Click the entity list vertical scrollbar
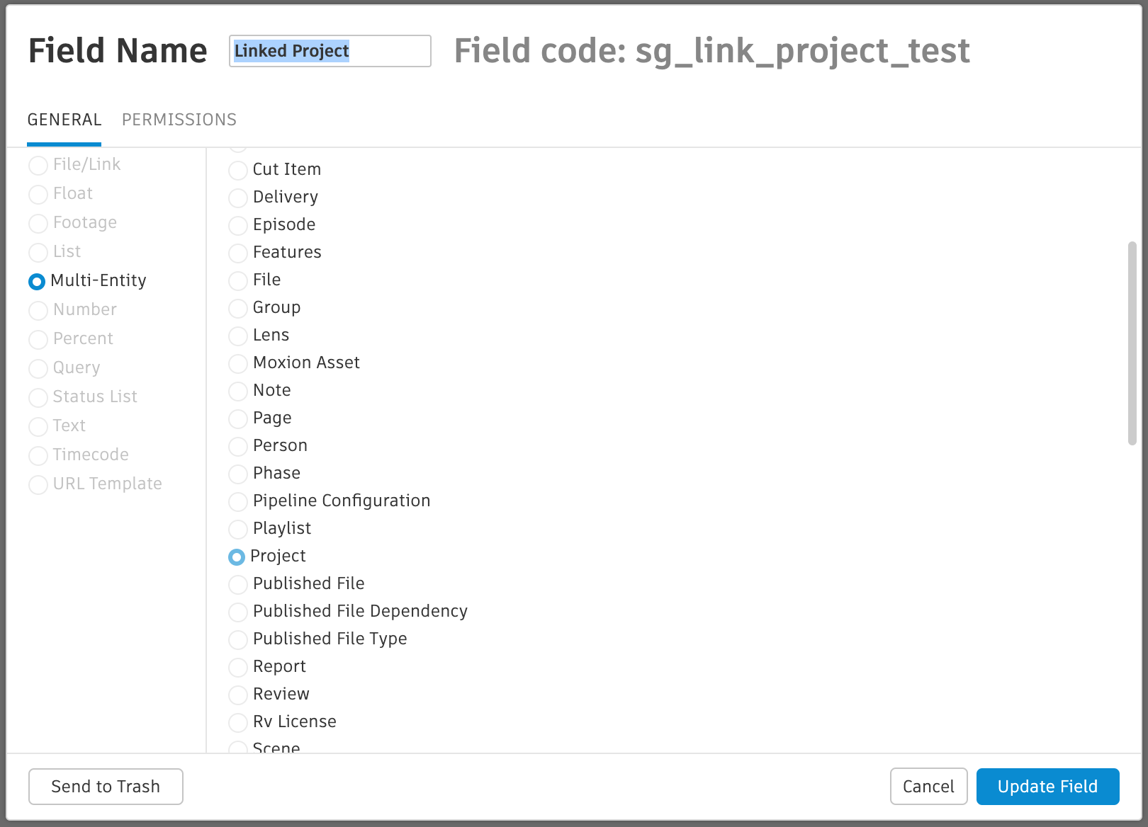1148x827 pixels. (x=1132, y=343)
